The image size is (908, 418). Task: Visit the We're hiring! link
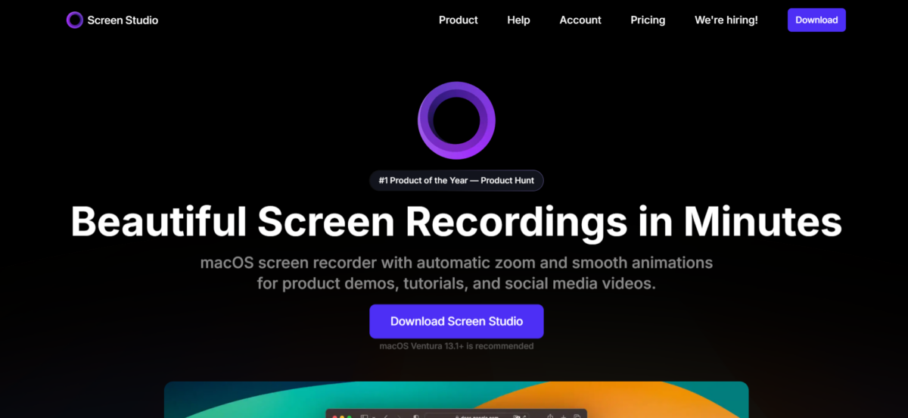726,20
